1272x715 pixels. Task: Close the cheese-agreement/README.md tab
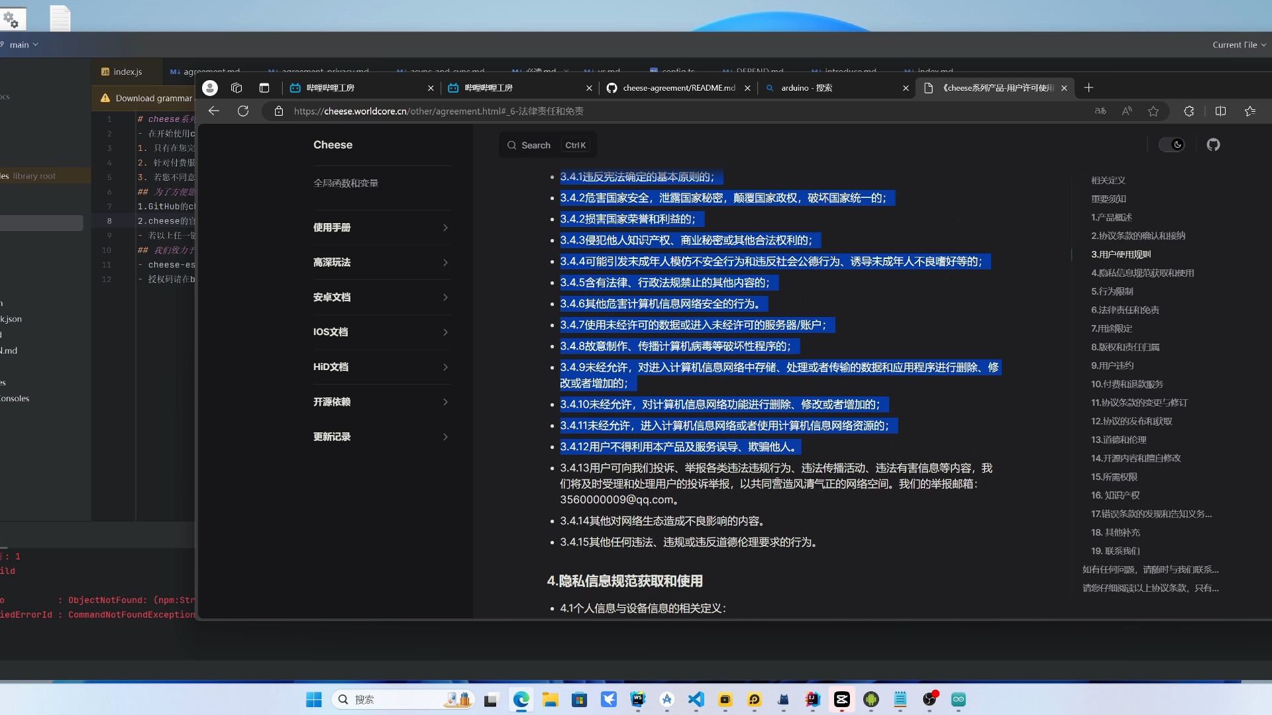747,88
